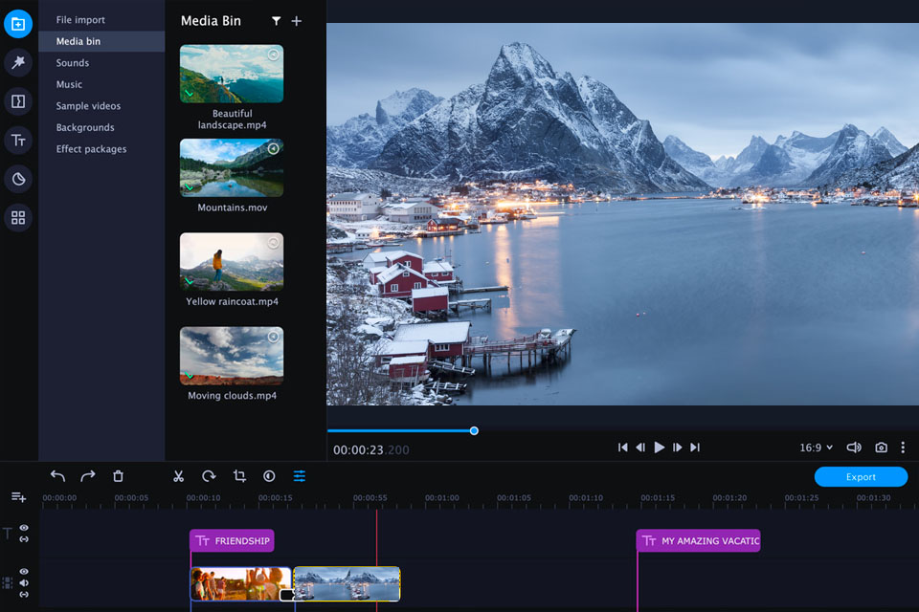Image resolution: width=919 pixels, height=612 pixels.
Task: Toggle circle on Mountains.mov thumbnail
Action: 273,149
